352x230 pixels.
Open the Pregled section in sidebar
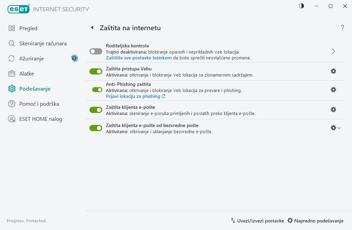tap(29, 28)
